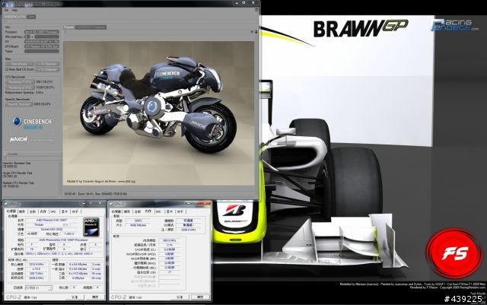The height and width of the screenshot is (305, 487).
Task: Toggle the Keep Best CB Score checkbox
Action: point(7,69)
